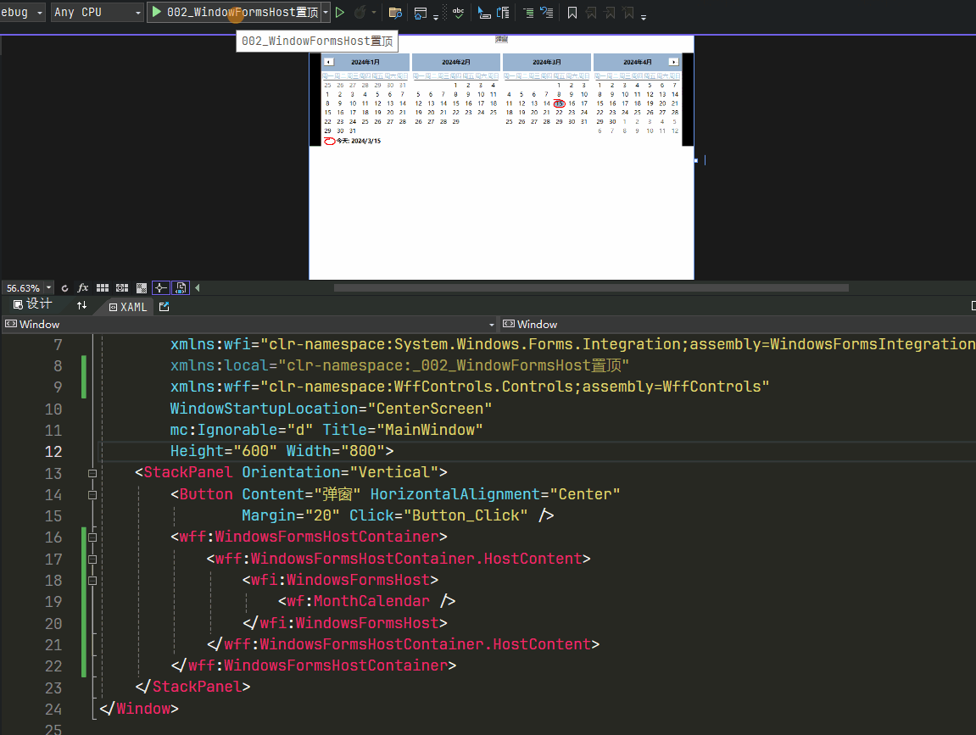976x735 pixels.
Task: Toggle snapping in the designer toolbar
Action: click(120, 287)
